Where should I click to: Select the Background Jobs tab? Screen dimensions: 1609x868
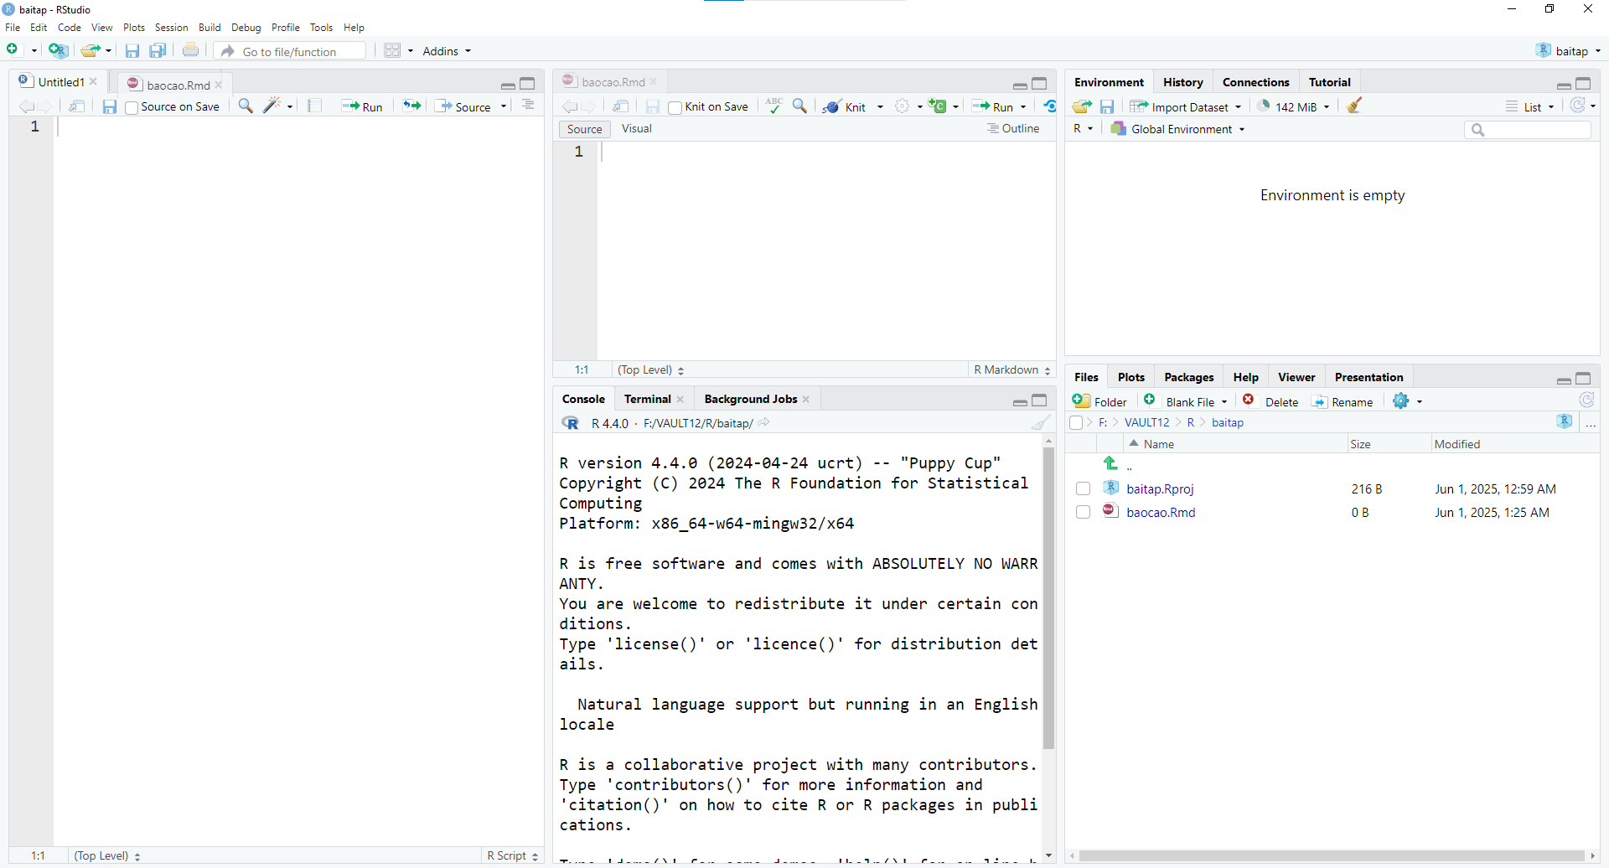tap(750, 399)
